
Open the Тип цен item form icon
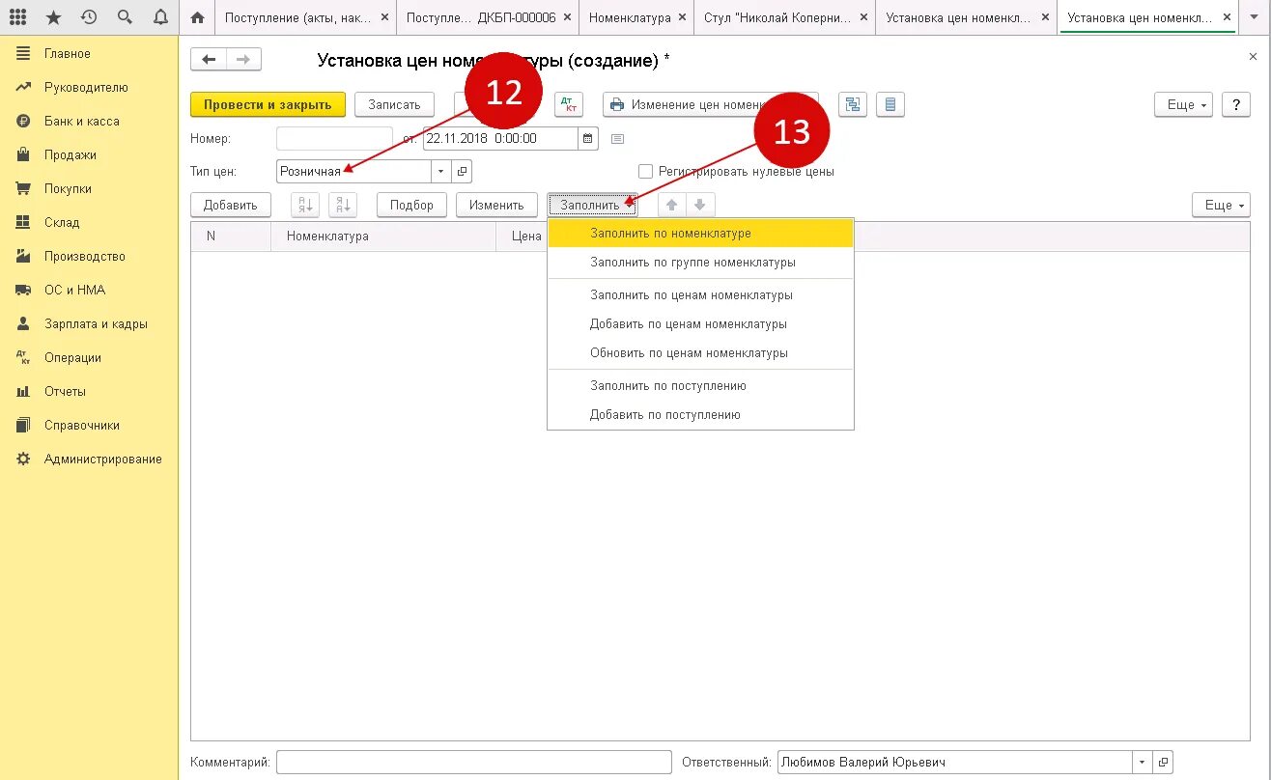pos(462,172)
